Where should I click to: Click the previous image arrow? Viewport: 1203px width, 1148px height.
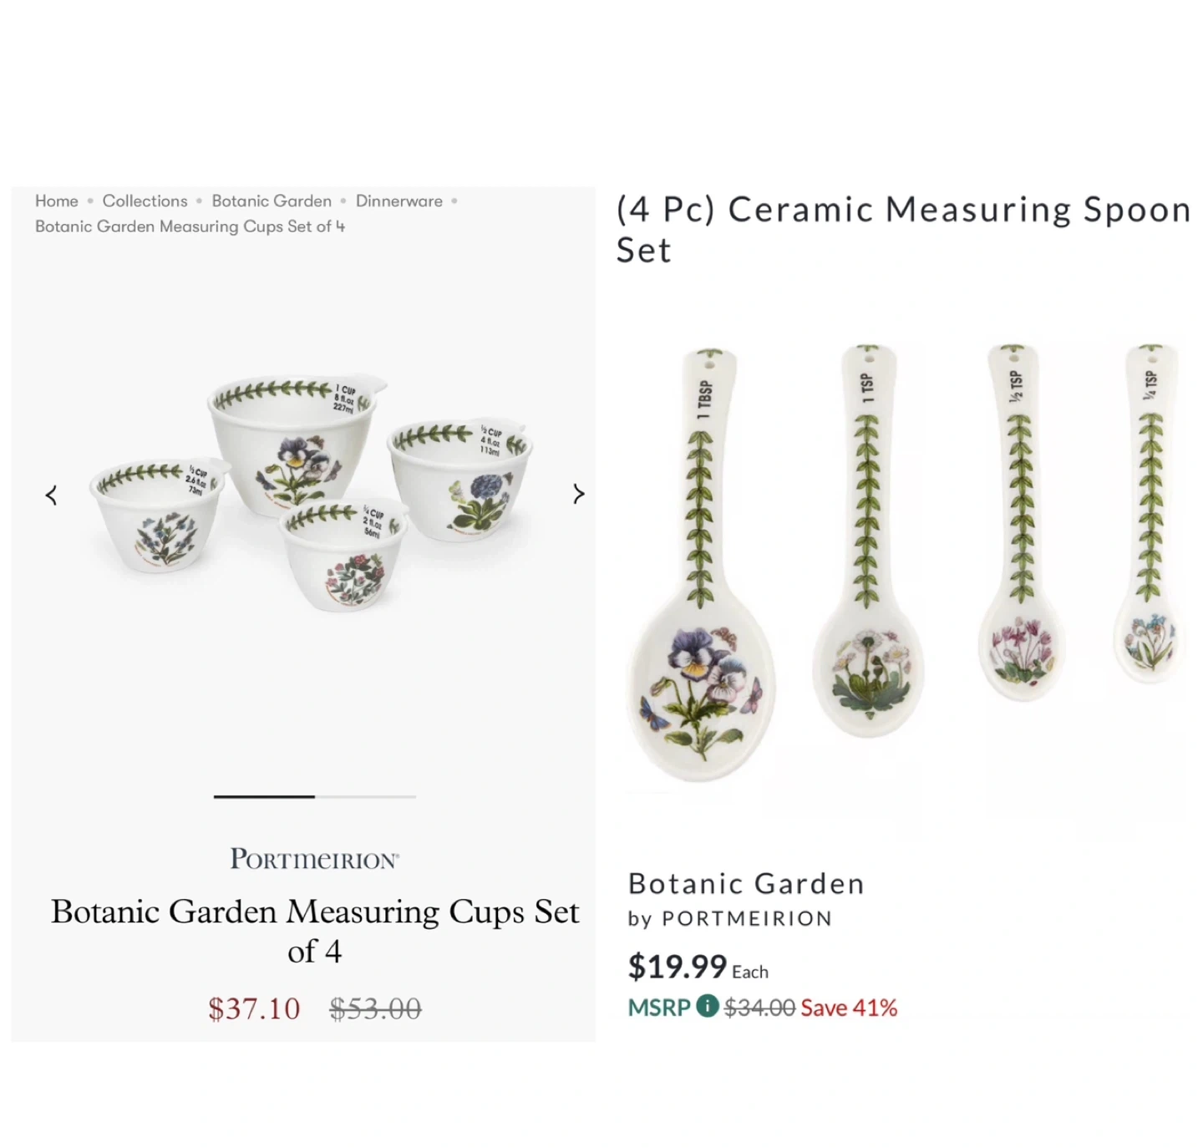pyautogui.click(x=52, y=495)
